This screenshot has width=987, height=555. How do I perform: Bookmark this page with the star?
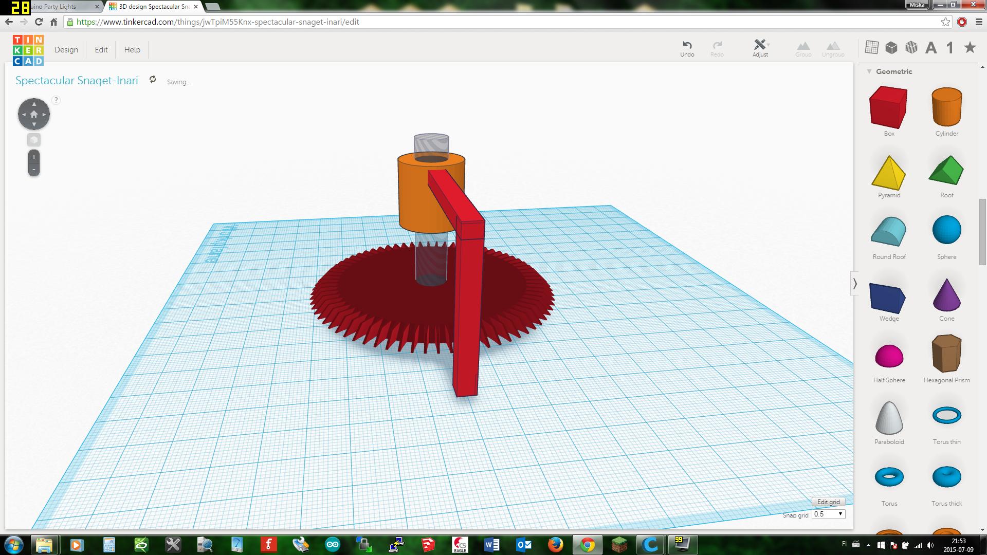tap(945, 22)
